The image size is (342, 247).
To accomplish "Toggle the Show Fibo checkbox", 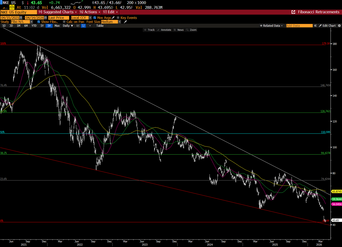I will (x=39, y=22).
